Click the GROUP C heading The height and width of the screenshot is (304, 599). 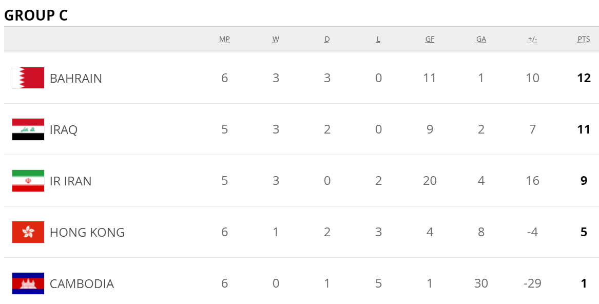[36, 15]
